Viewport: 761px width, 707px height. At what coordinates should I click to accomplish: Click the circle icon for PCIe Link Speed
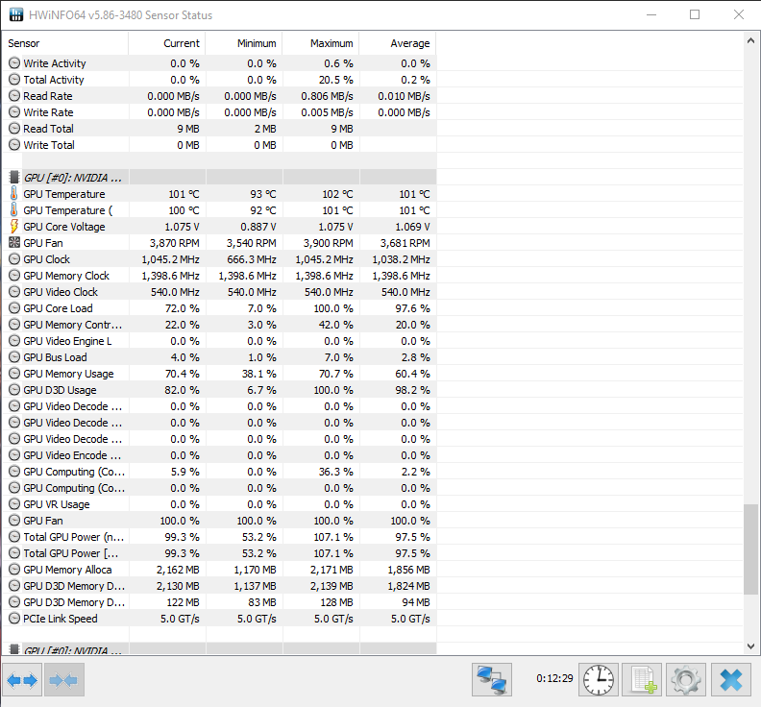pos(14,619)
